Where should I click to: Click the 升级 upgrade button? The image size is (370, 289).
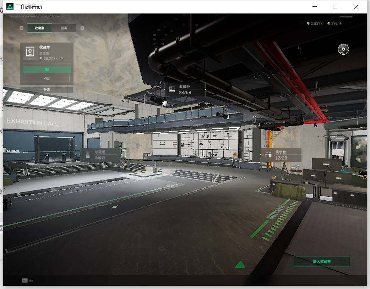click(x=47, y=90)
